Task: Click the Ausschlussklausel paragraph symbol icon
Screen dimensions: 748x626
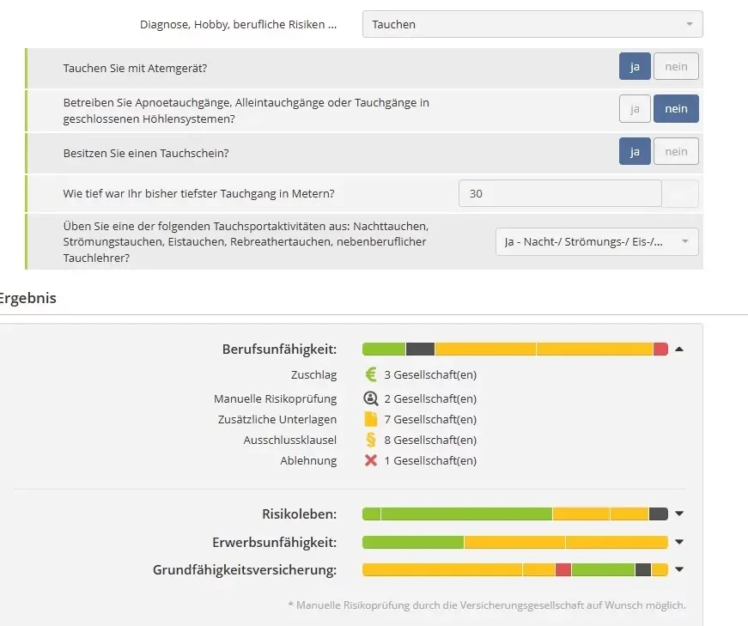Action: (x=371, y=440)
